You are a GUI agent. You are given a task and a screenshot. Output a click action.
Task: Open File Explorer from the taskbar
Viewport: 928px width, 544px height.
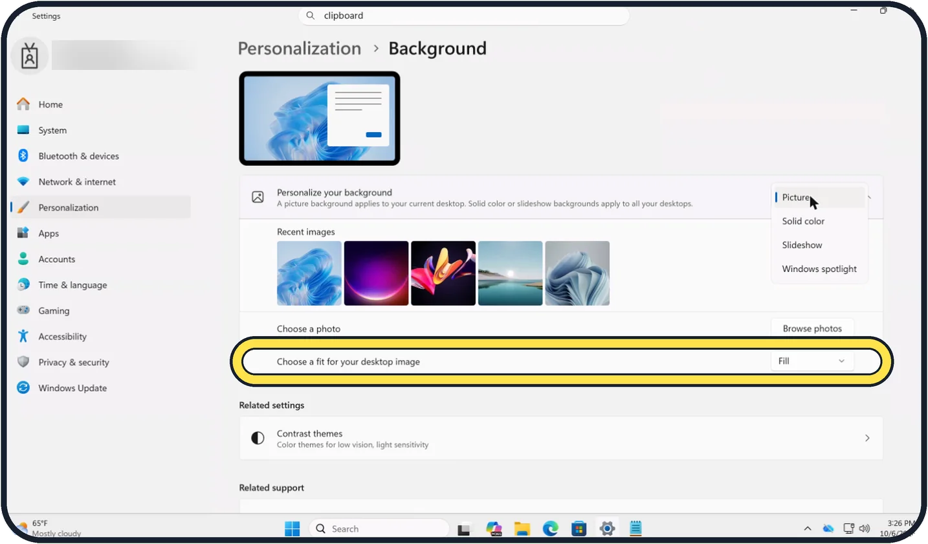pos(522,528)
